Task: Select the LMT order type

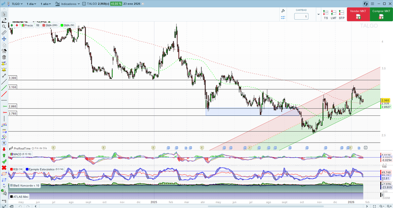Action: (333, 15)
